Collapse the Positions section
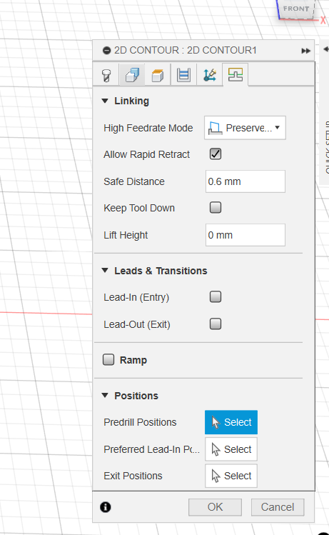This screenshot has width=329, height=535. click(x=105, y=396)
